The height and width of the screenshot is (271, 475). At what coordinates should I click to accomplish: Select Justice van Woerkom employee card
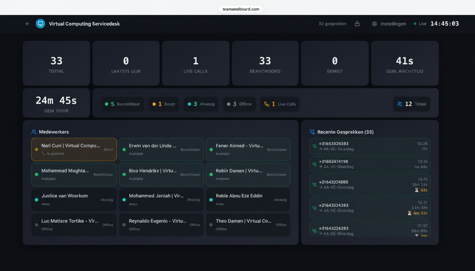(x=74, y=200)
